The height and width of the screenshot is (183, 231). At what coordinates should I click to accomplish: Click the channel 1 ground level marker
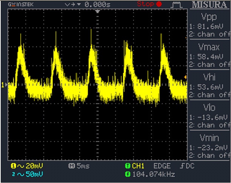[x=4, y=85]
